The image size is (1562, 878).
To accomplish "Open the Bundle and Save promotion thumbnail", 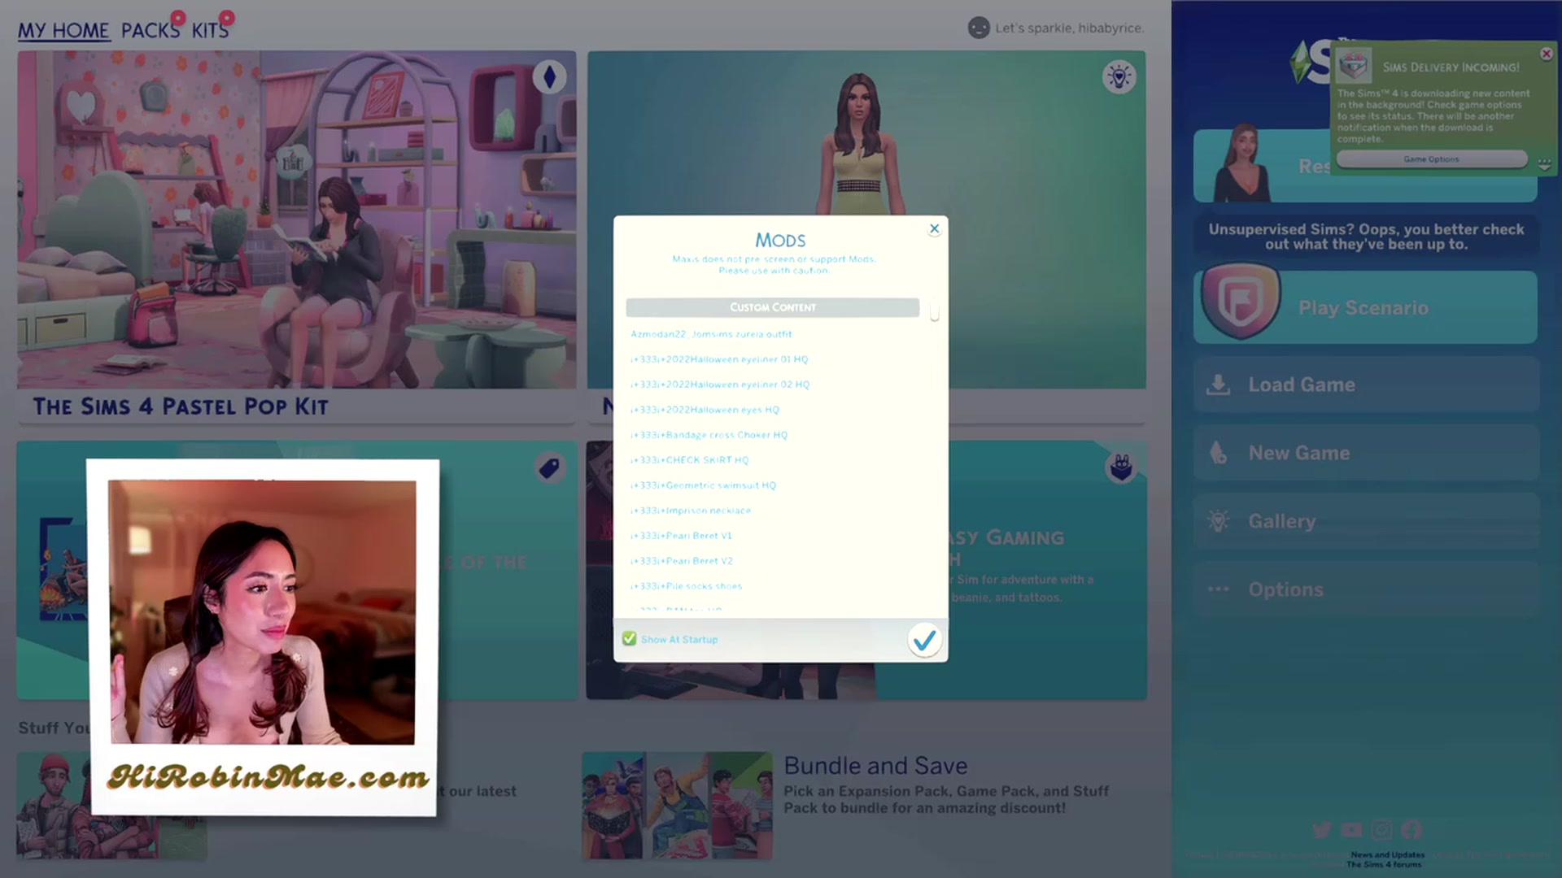I will point(677,805).
